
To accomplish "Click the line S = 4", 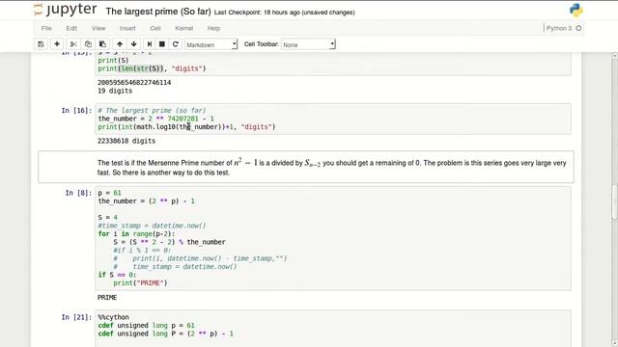I will [x=107, y=217].
